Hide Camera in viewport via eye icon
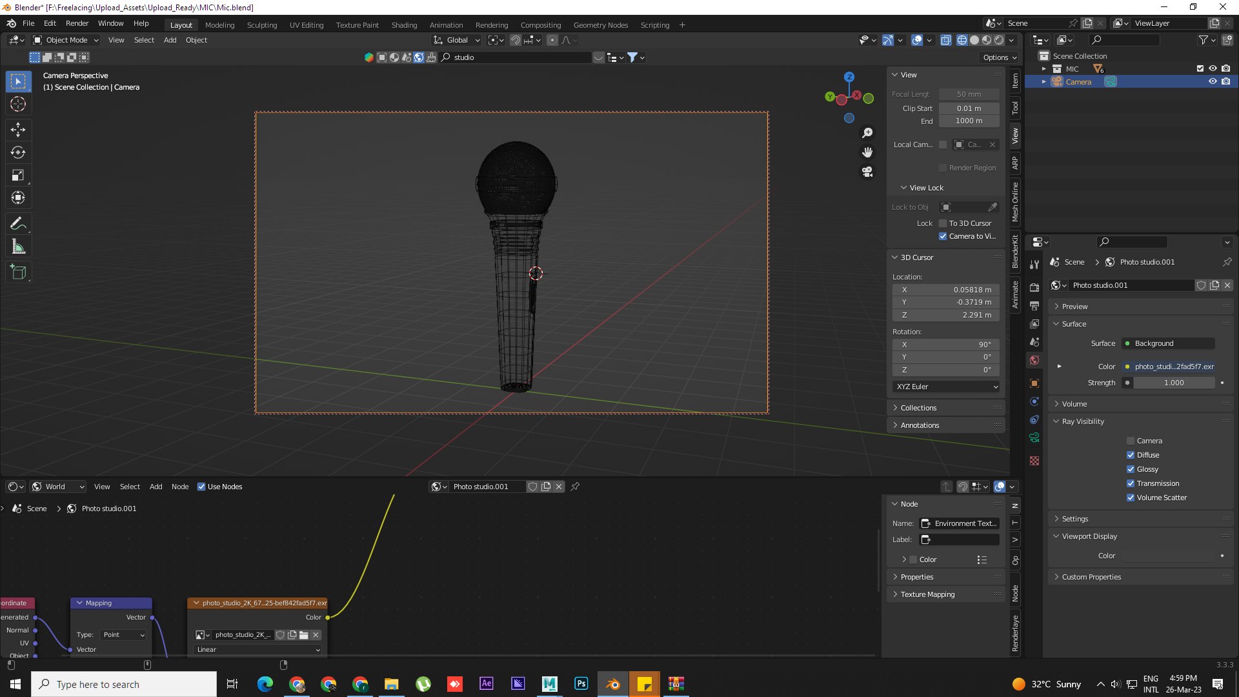This screenshot has width=1239, height=697. coord(1213,81)
